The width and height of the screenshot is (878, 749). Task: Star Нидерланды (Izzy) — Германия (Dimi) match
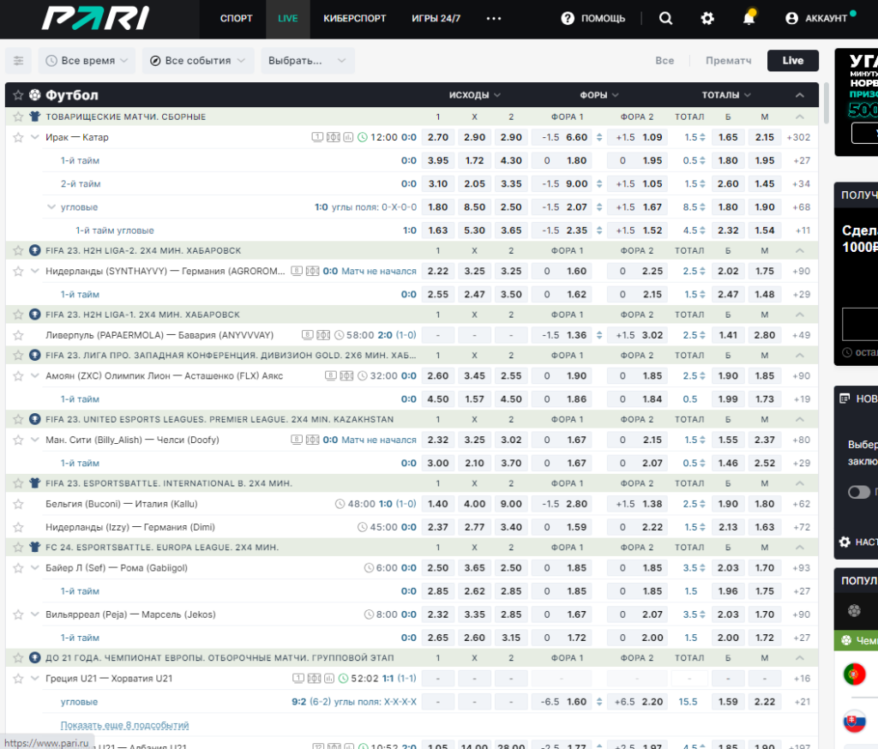coord(18,527)
